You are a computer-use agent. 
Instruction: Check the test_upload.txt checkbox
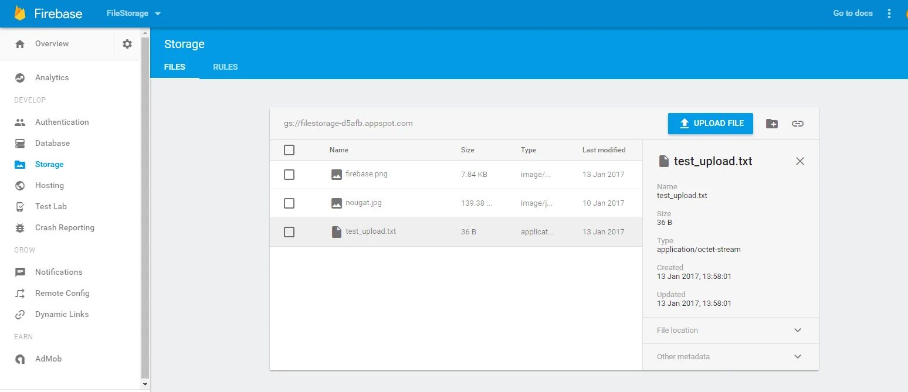point(289,232)
